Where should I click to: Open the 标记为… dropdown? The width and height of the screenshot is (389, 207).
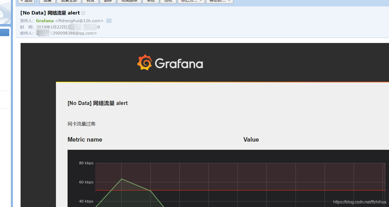pos(191,1)
